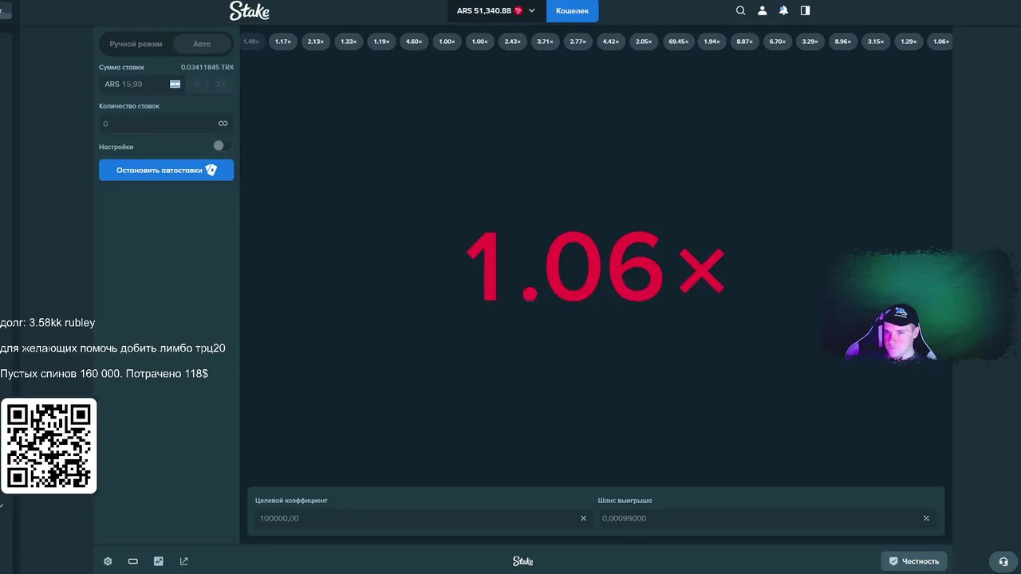Click the Кошелек wallet button
The width and height of the screenshot is (1021, 574).
coord(572,10)
